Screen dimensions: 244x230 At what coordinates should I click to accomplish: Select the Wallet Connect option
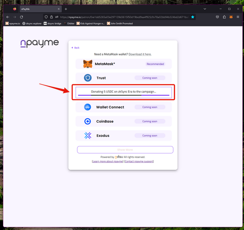pyautogui.click(x=124, y=107)
